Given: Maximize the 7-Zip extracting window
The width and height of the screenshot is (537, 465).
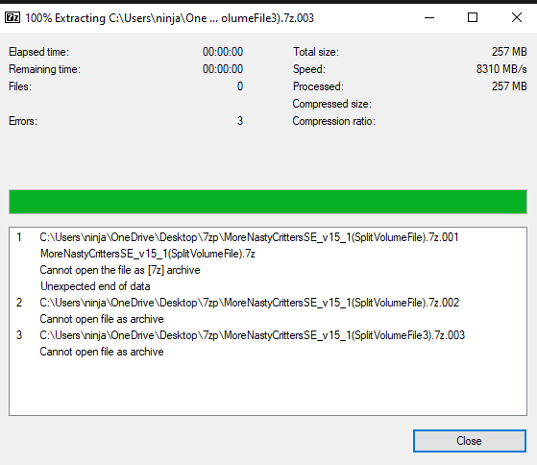Looking at the screenshot, I should (x=473, y=17).
